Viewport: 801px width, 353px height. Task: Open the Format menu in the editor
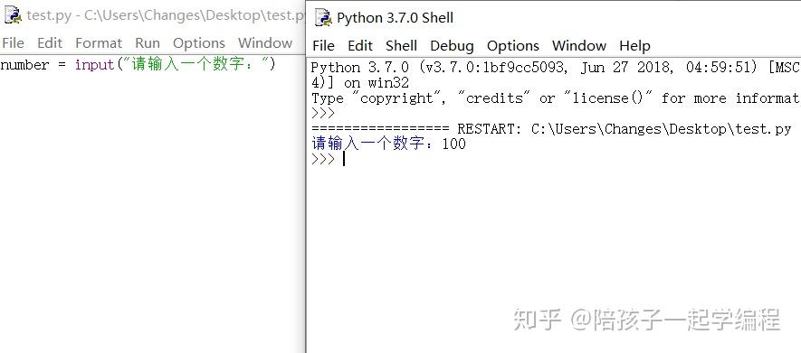[99, 42]
